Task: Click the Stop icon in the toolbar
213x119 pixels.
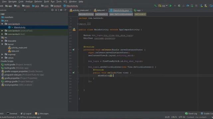Action: (196, 6)
